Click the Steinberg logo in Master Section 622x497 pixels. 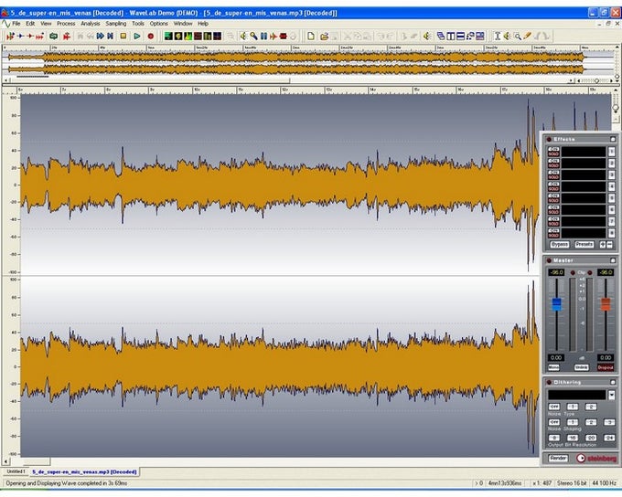595,459
